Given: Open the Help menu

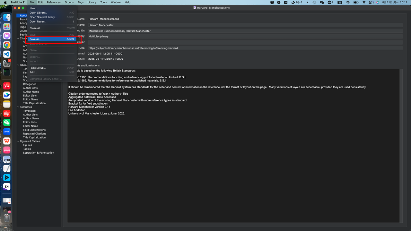Looking at the screenshot, I should point(127,2).
